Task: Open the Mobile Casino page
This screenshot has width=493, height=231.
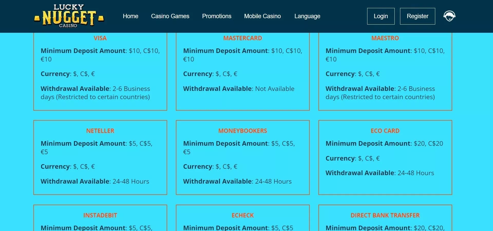Action: point(262,16)
